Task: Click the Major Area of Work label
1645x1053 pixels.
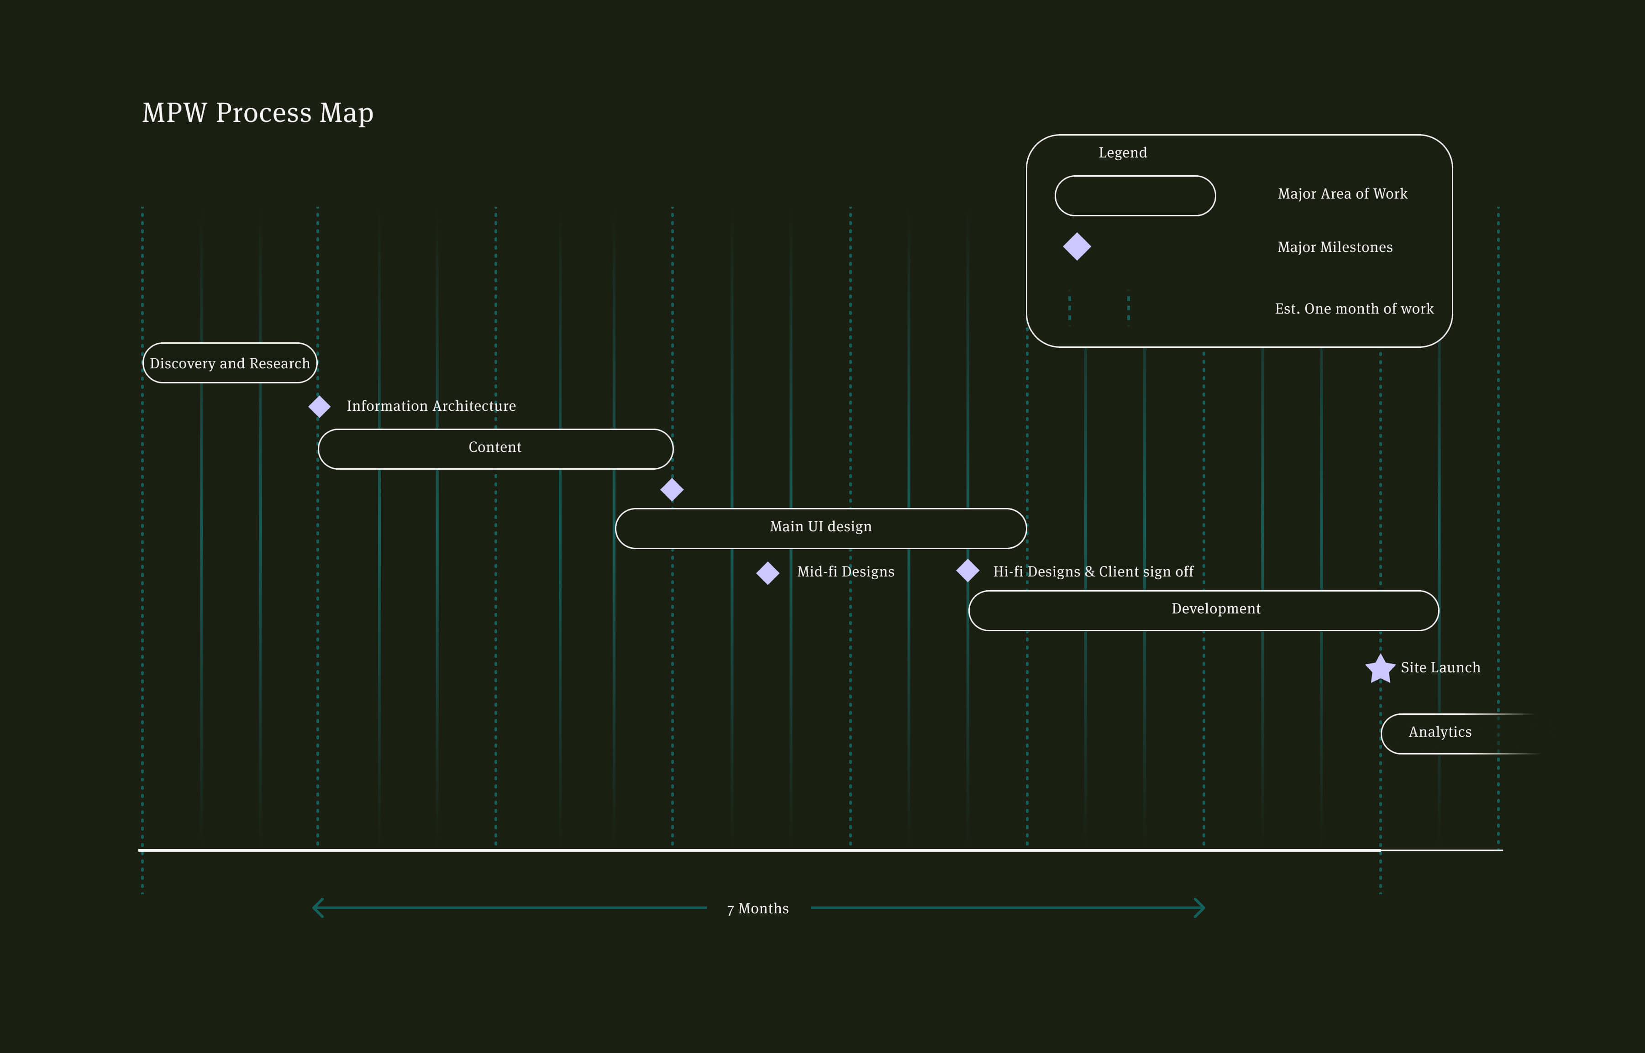Action: [1342, 194]
